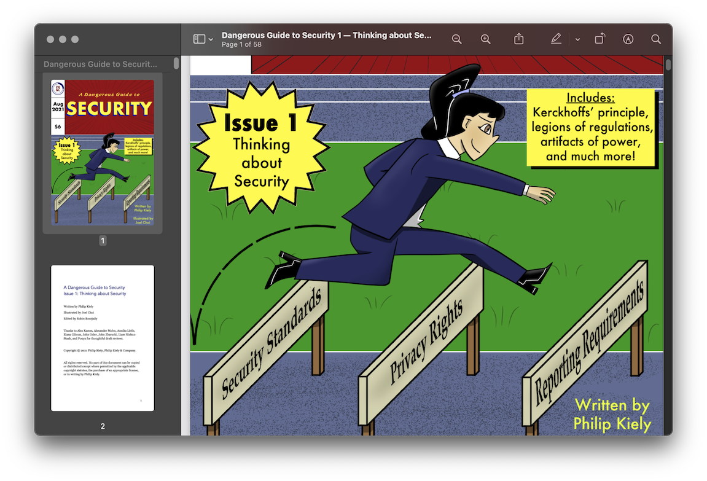Click the sidebar document title header

[100, 64]
